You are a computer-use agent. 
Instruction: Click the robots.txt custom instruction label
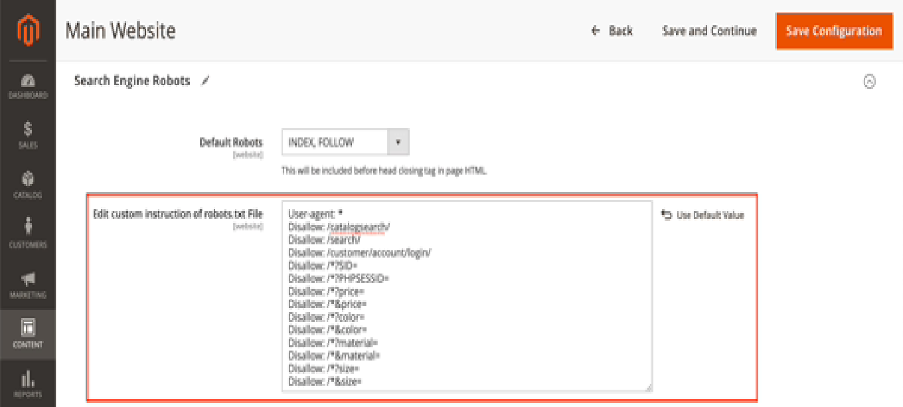tap(178, 214)
